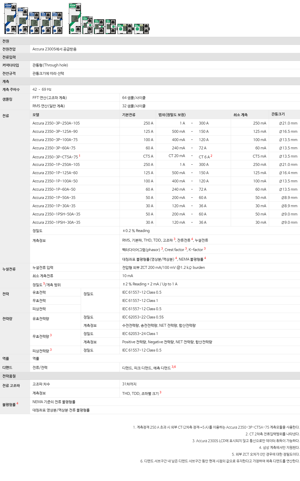Viewport: 300px width, 481px height.
Task: Click the hole size 'Ø16.4 mm'
Action: [288, 173]
